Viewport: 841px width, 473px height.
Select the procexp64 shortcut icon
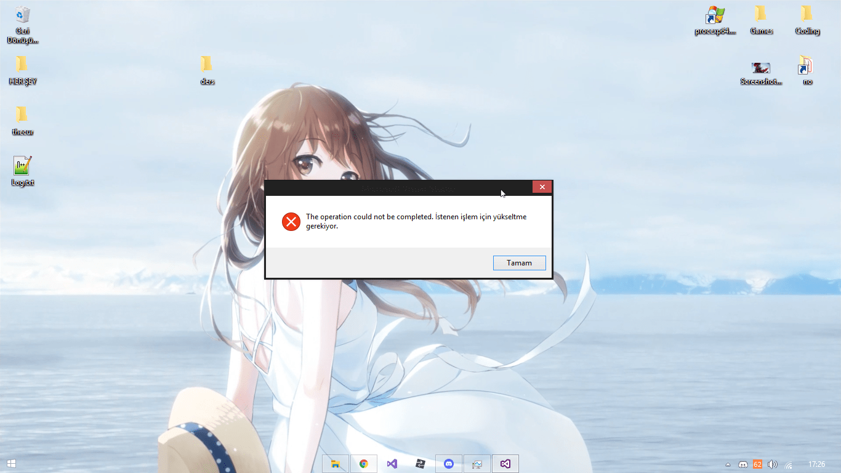[x=715, y=20]
